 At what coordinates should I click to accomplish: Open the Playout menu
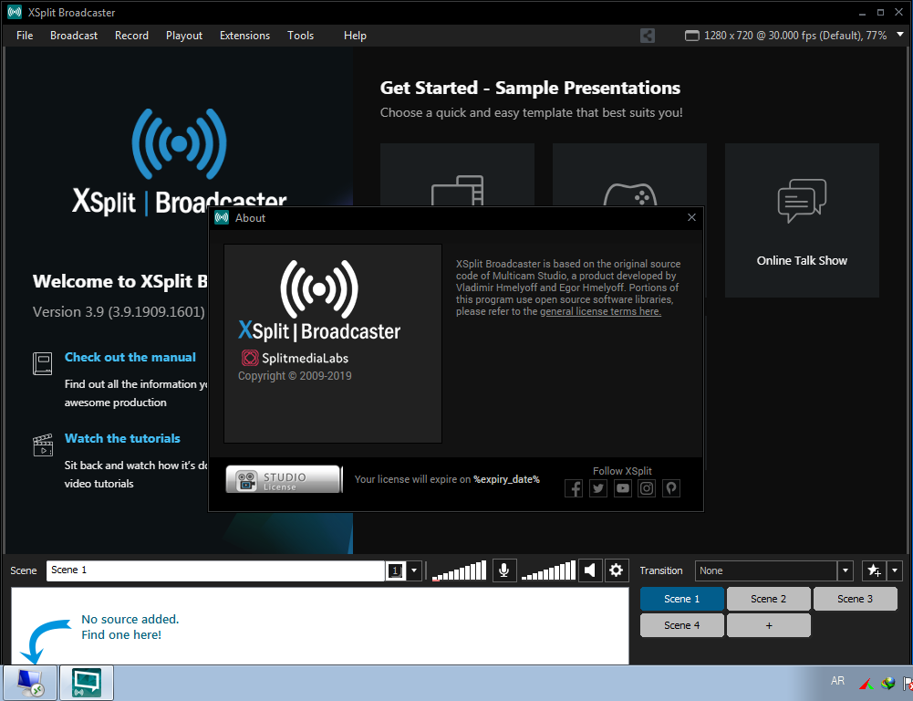point(184,36)
